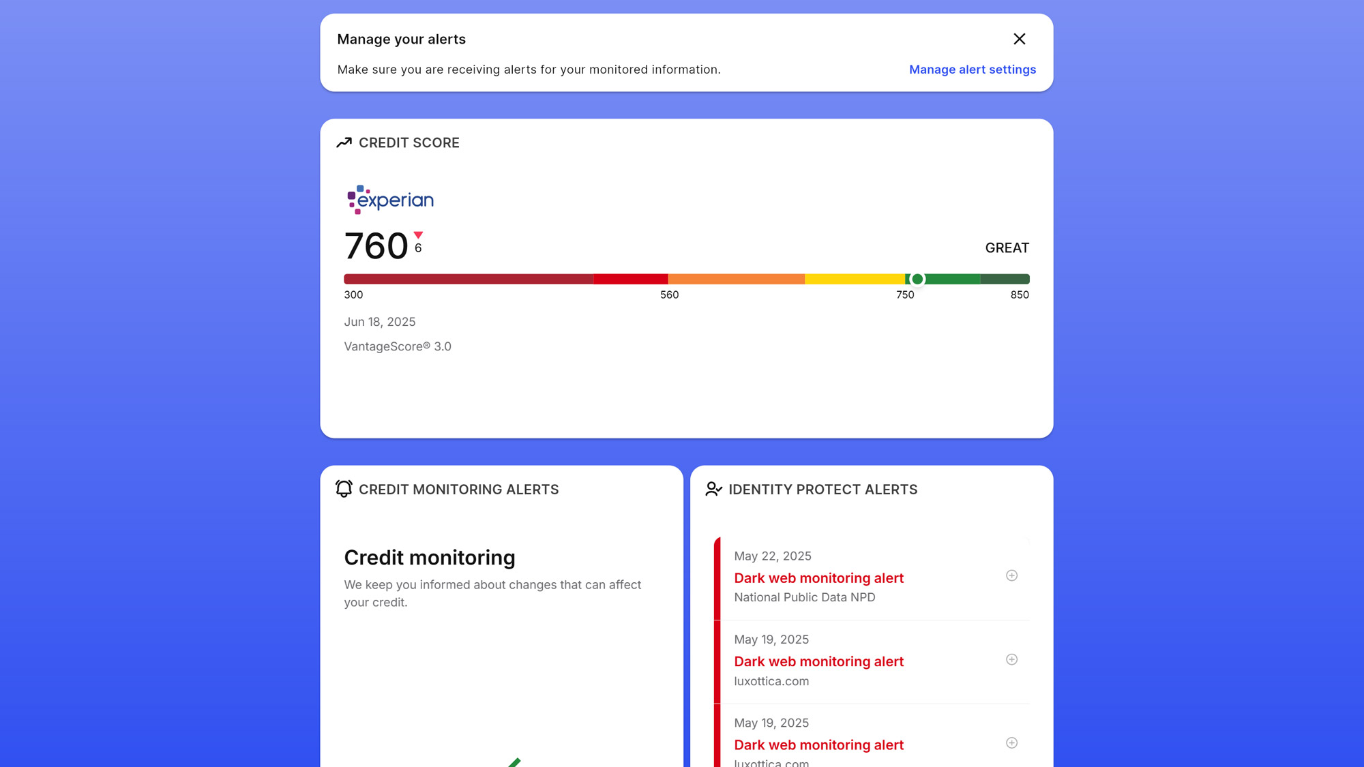Open the May 22 Dark web monitoring alert
The width and height of the screenshot is (1364, 767).
pos(818,578)
